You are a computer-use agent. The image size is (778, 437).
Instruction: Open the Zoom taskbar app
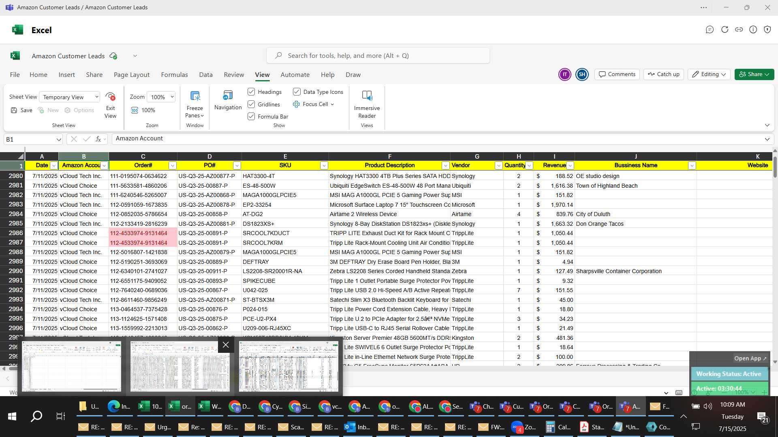coord(524,427)
